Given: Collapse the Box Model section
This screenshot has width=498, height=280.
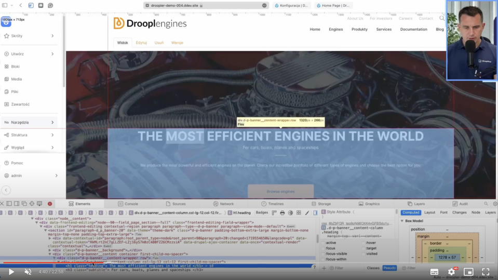Looking at the screenshot, I should tap(402, 221).
